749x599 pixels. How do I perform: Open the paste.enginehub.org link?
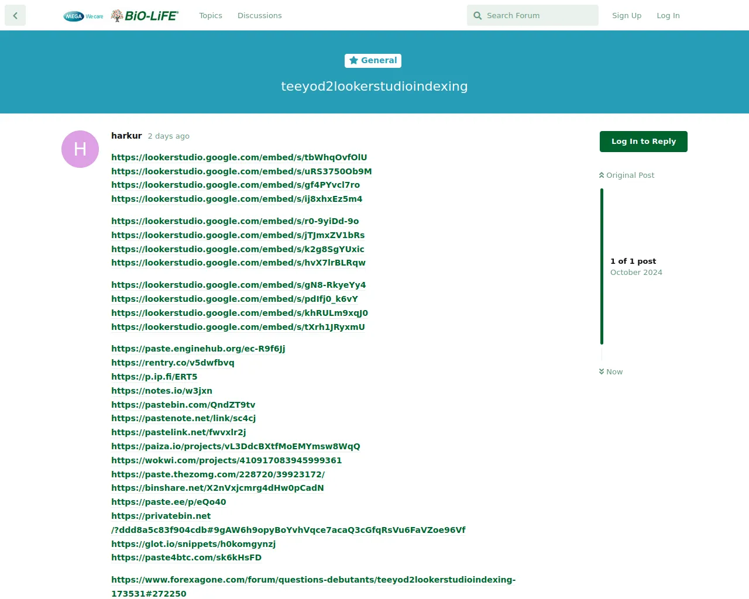198,349
